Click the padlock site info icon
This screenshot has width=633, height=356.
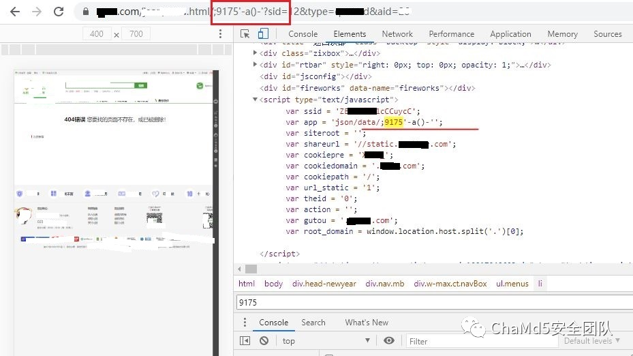click(x=86, y=12)
